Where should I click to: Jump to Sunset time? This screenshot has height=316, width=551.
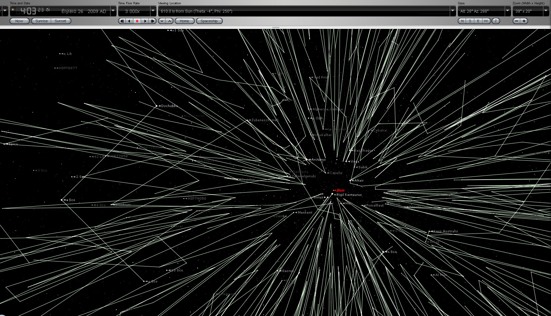pos(61,21)
